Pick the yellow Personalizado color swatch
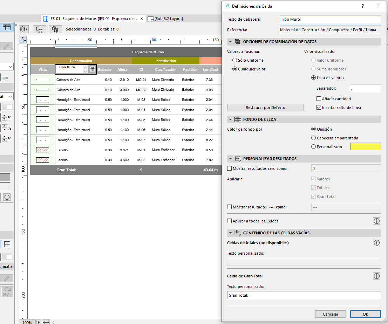The image size is (388, 324). (365, 146)
